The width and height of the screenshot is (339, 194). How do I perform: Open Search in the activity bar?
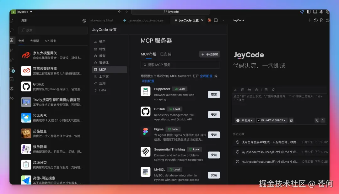tap(12, 31)
